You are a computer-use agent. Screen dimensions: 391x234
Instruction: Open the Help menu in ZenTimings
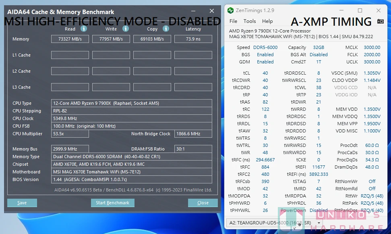267,21
